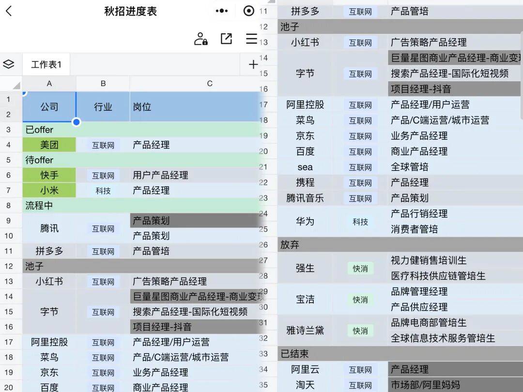Select column B header

(x=103, y=83)
